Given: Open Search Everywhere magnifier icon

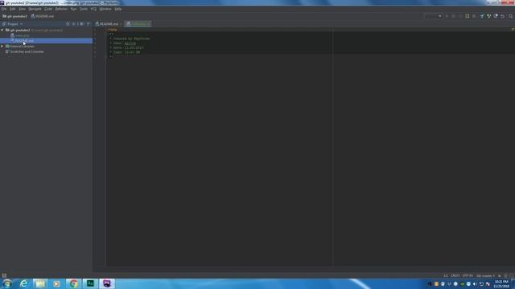Looking at the screenshot, I should point(511,16).
